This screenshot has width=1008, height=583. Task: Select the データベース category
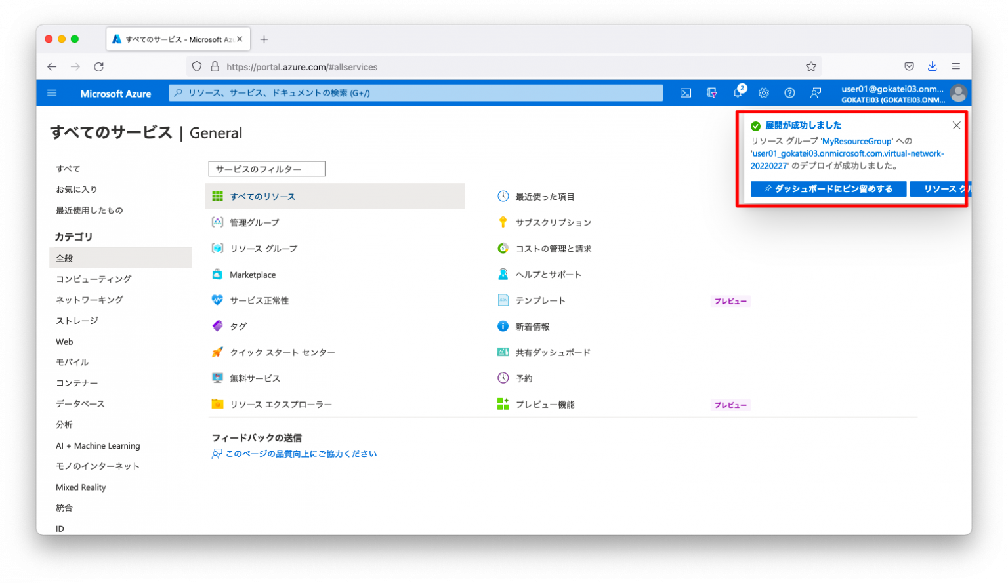tap(80, 404)
